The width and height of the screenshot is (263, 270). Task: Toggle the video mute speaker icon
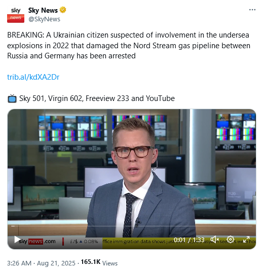[214, 240]
